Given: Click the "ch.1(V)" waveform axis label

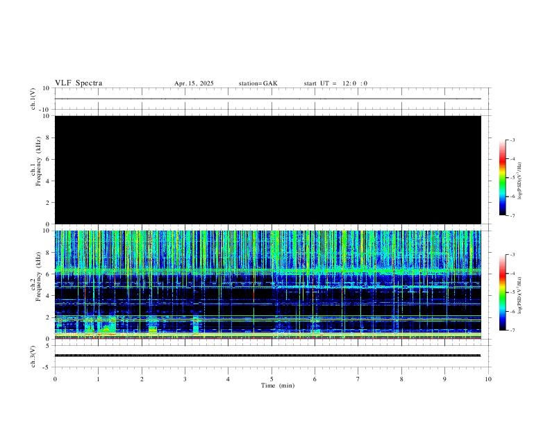Looking at the screenshot, I should 33,99.
